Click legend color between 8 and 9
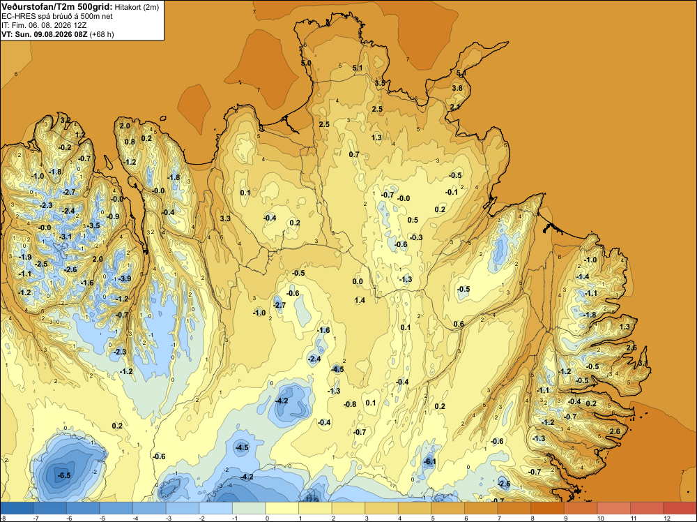Image resolution: width=697 pixels, height=522 pixels. (547, 508)
